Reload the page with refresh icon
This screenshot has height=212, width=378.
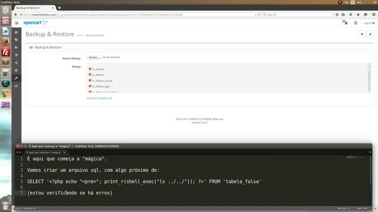coord(259,15)
